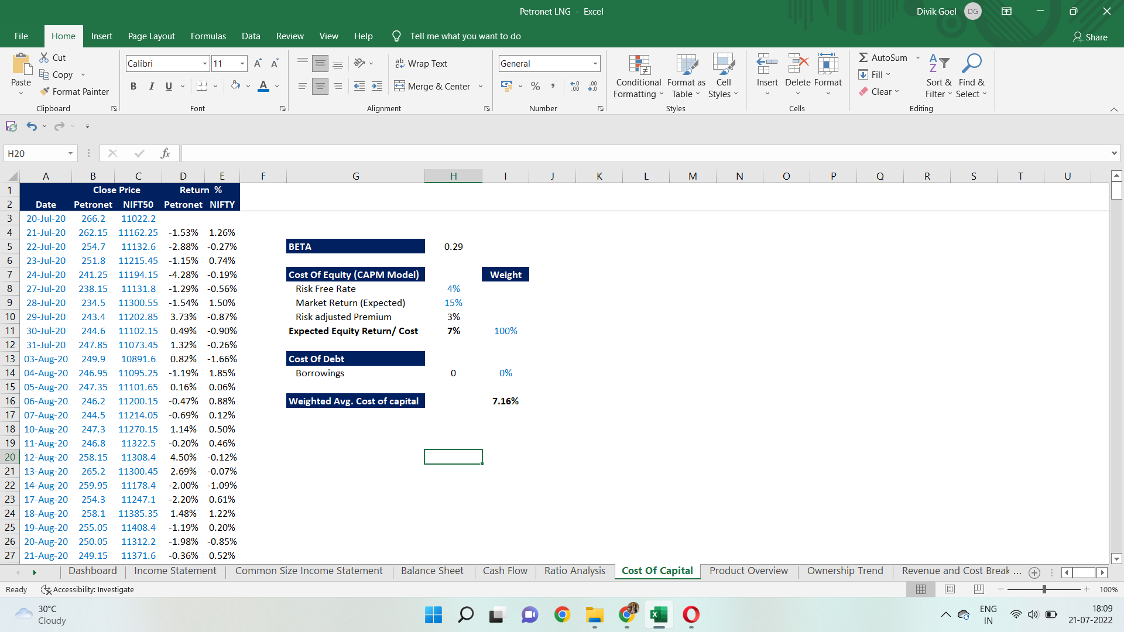
Task: Click vertical scrollbar down arrow
Action: coord(1116,559)
